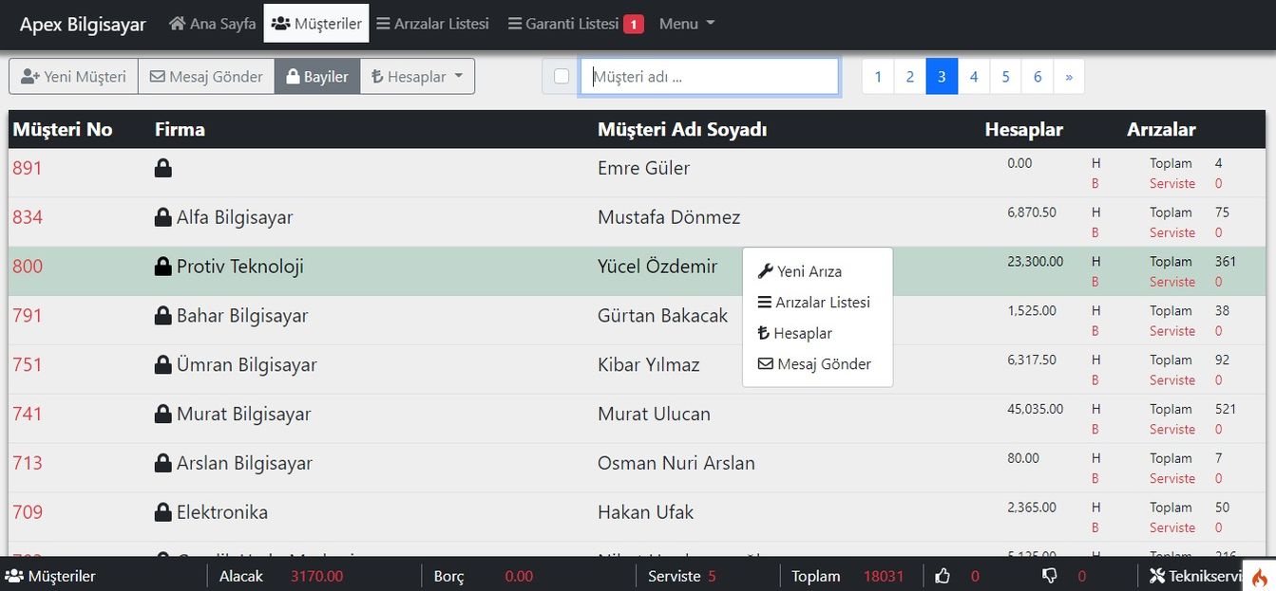
Task: Click the Alacak value 3170.00
Action: point(317,576)
